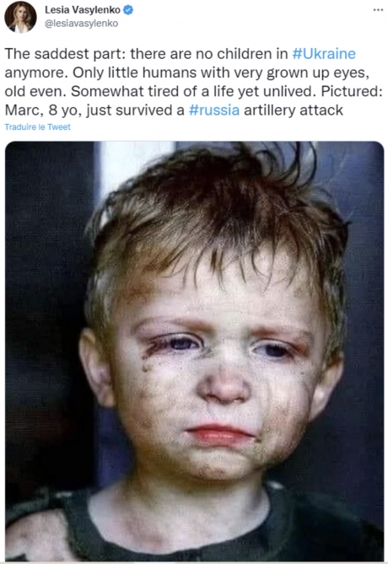
Task: Click the 'artillery attack' text ending the tweet
Action: 294,110
